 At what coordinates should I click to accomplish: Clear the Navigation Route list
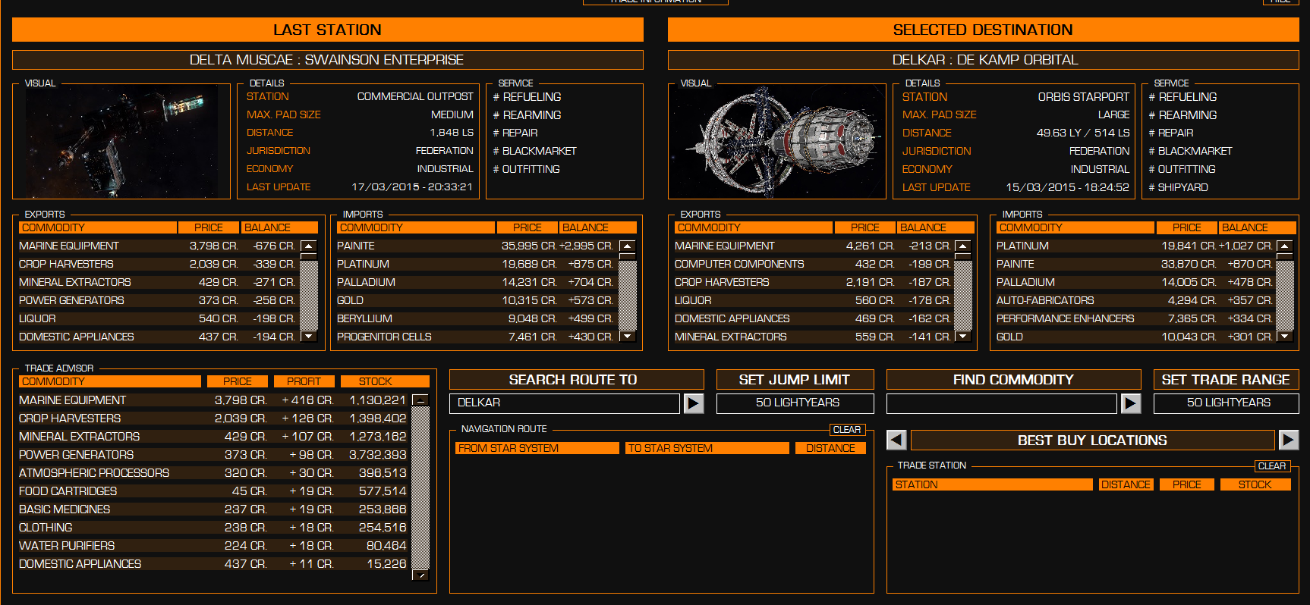[x=847, y=430]
